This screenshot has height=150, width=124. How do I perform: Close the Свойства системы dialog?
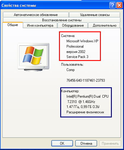[119, 5]
